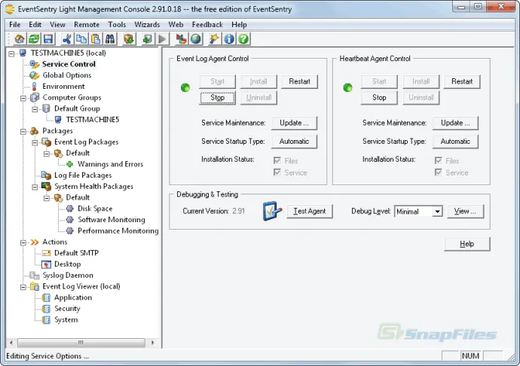Click the blue info toolbar icon

click(x=229, y=39)
